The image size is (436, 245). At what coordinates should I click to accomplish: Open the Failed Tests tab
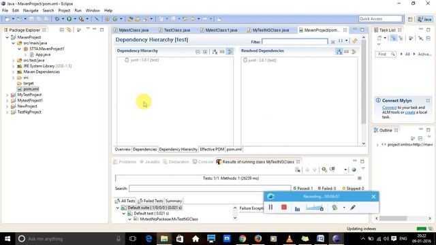click(x=151, y=201)
